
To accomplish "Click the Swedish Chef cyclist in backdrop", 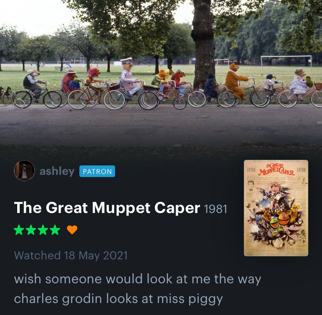I will (128, 78).
